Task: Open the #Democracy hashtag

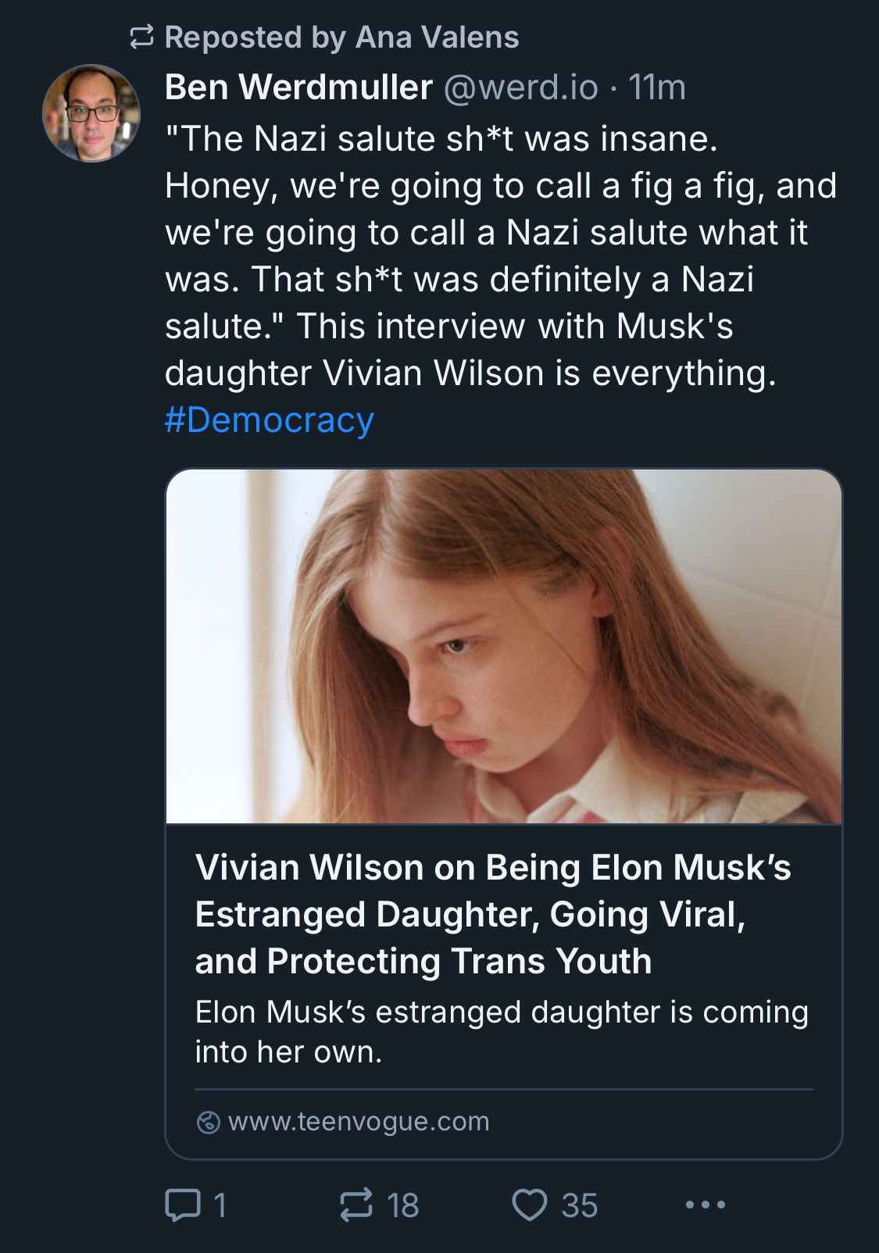Action: tap(270, 420)
